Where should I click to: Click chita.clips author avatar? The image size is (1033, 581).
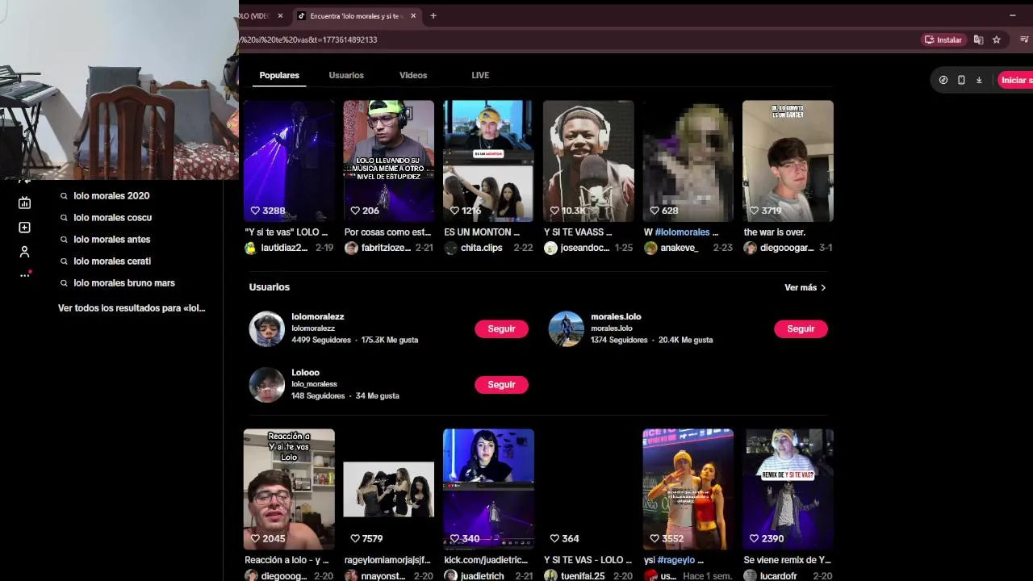(x=450, y=248)
